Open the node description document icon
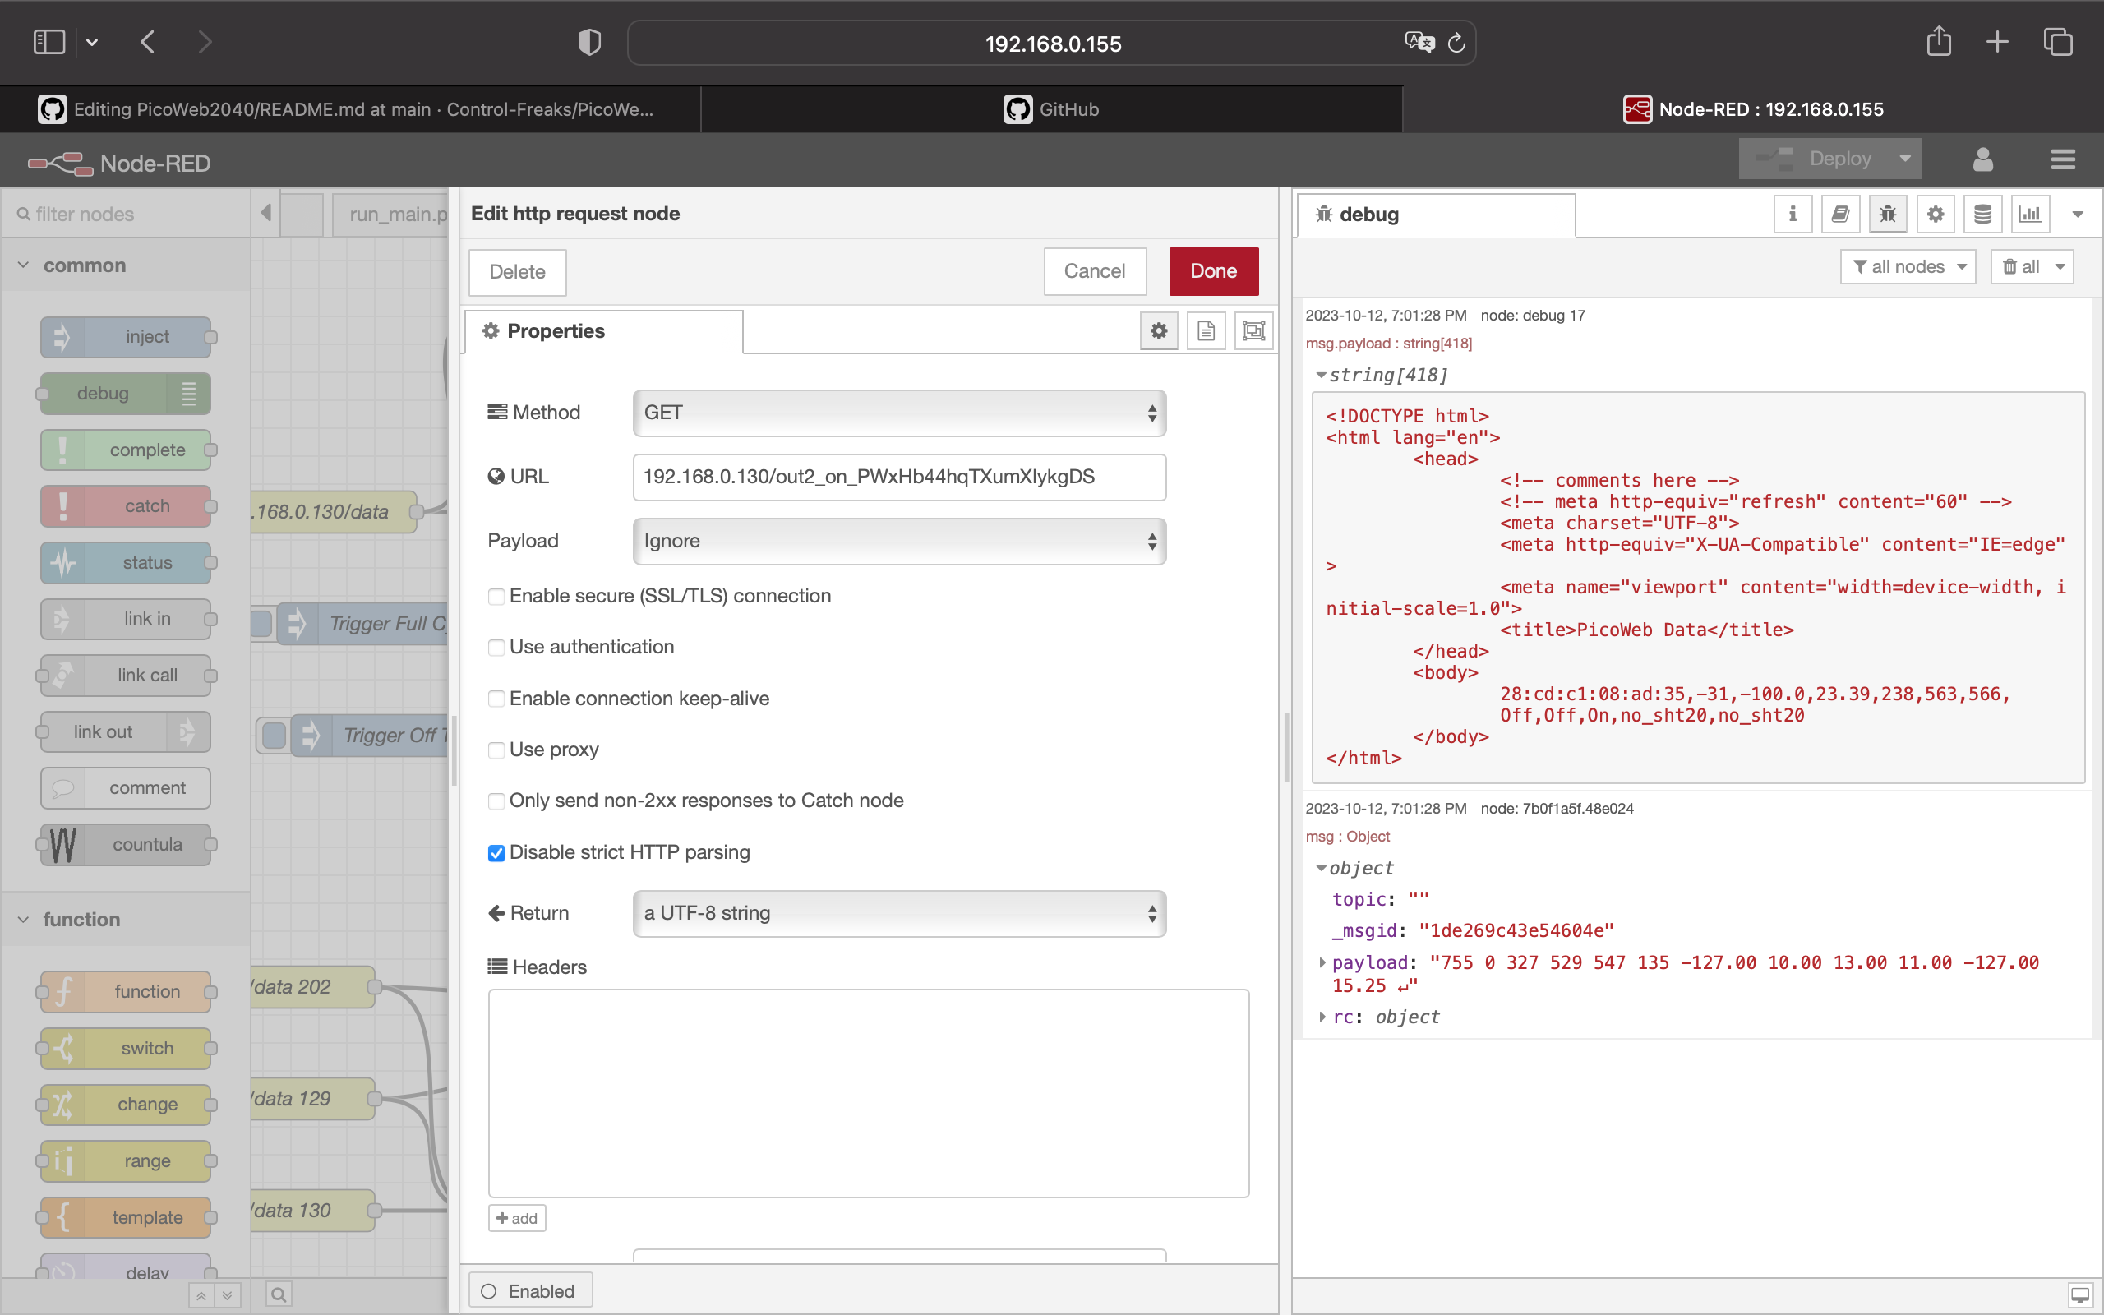 tap(1205, 330)
